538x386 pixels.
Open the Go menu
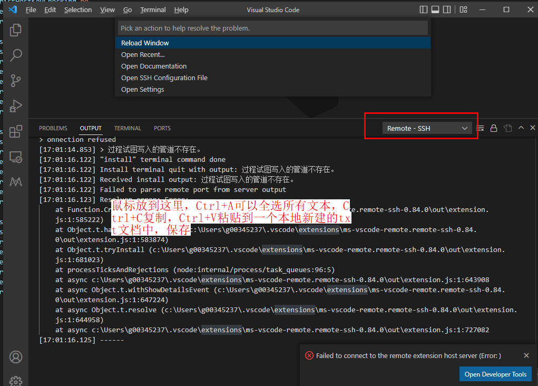[x=128, y=9]
